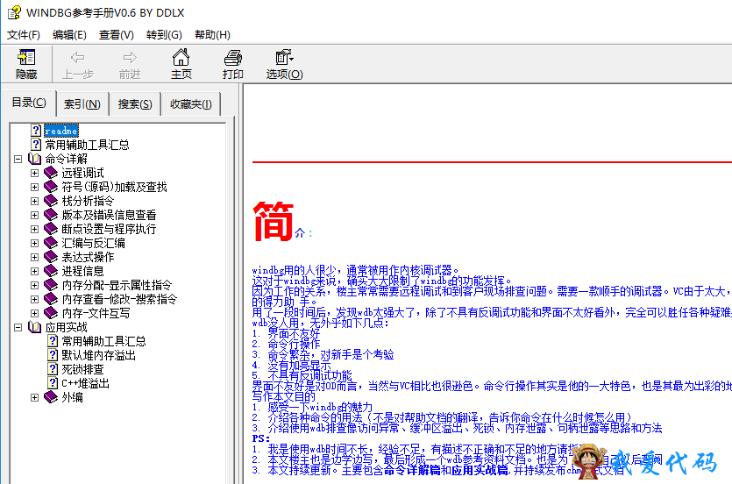
Task: Click the Print (打印) icon
Action: tap(233, 57)
